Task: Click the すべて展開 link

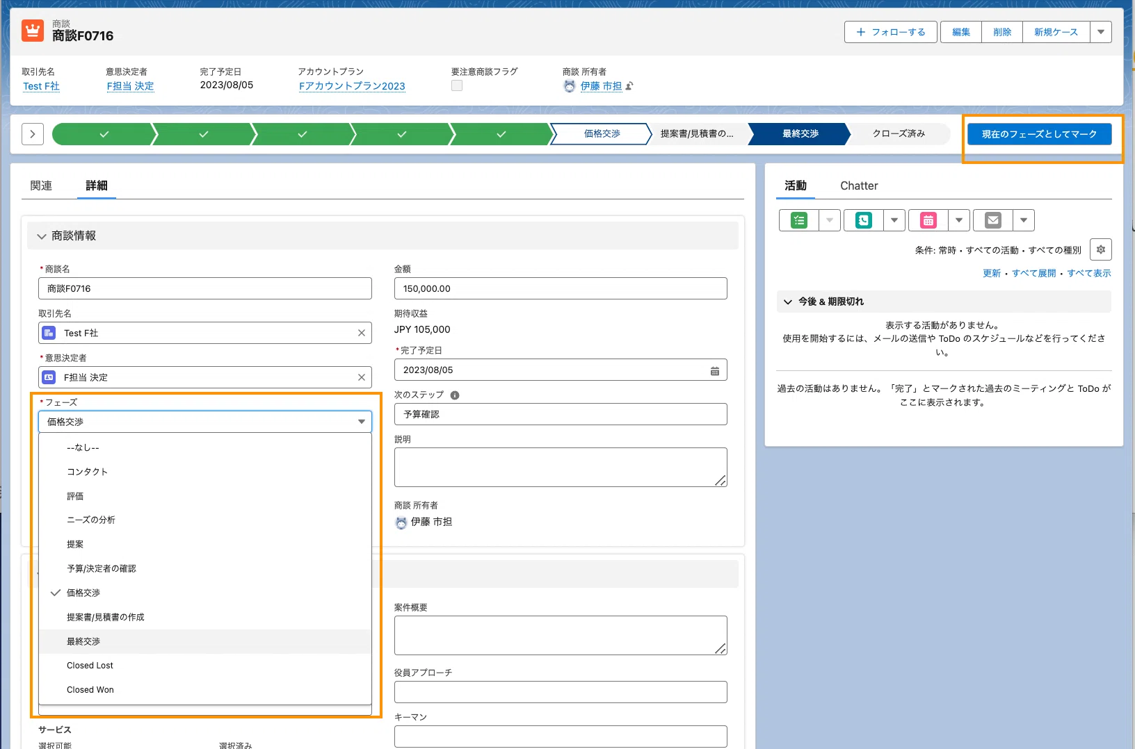Action: click(x=1033, y=273)
